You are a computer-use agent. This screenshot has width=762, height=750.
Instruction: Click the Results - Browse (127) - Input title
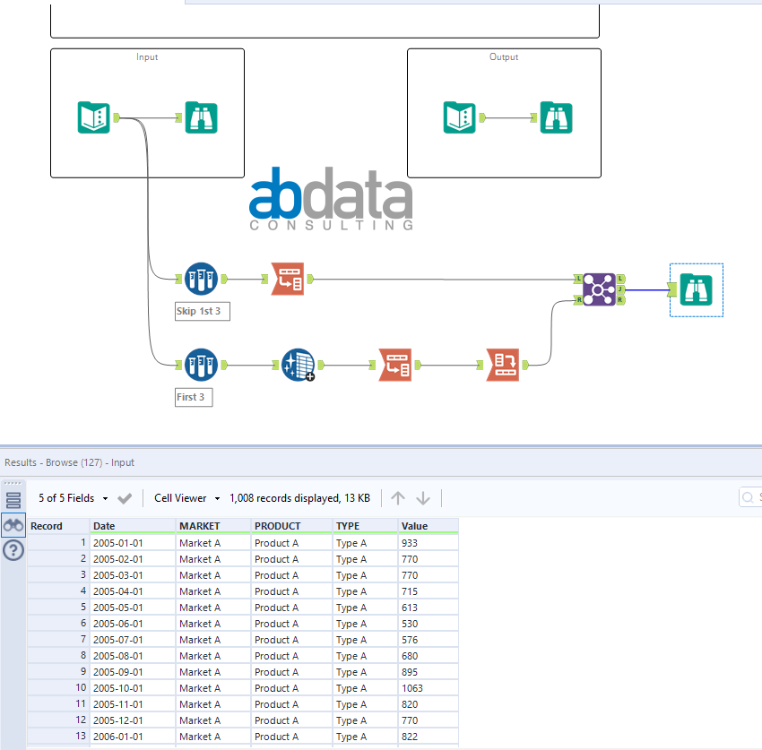click(70, 462)
